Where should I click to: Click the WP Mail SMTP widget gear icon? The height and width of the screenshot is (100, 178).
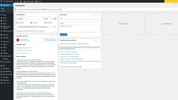(x=55, y=19)
